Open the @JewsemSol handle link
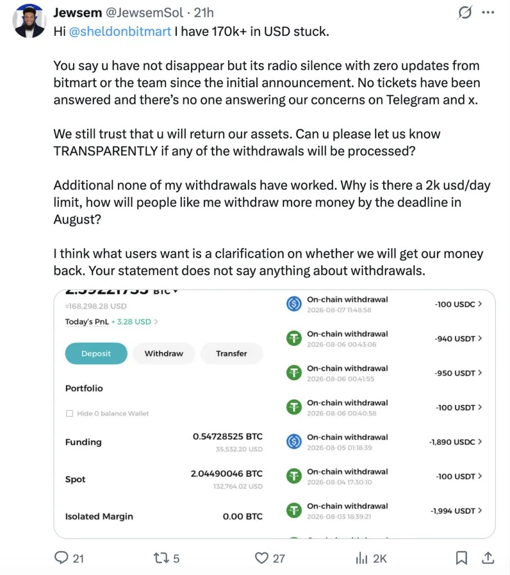The image size is (510, 575). pyautogui.click(x=144, y=12)
